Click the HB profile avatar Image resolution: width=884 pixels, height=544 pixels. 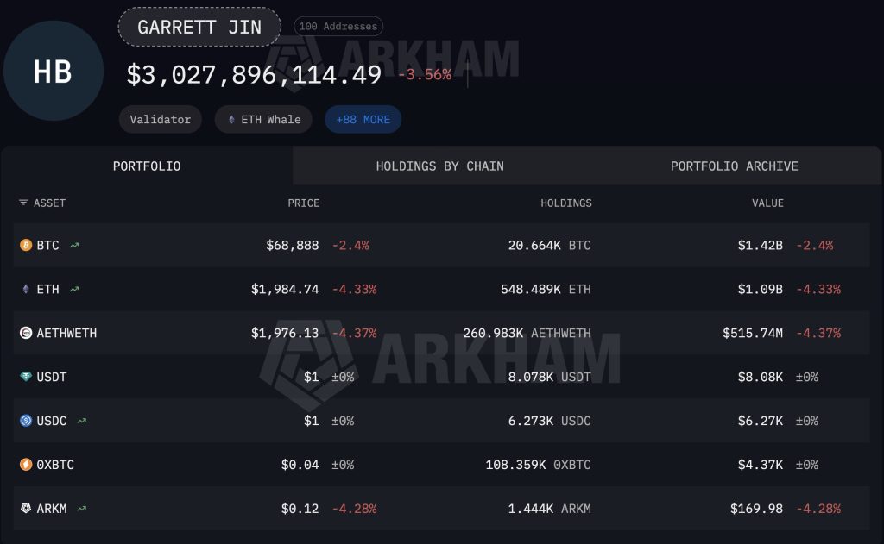54,72
